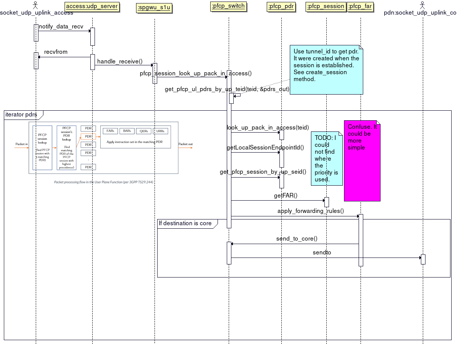Open the packet processing flow image
The height and width of the screenshot is (344, 467).
click(x=104, y=148)
